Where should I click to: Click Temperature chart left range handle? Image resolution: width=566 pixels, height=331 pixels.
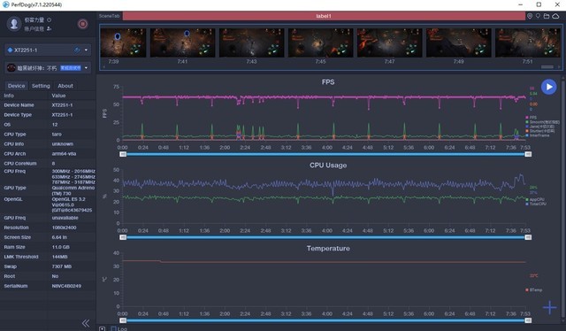(x=123, y=320)
